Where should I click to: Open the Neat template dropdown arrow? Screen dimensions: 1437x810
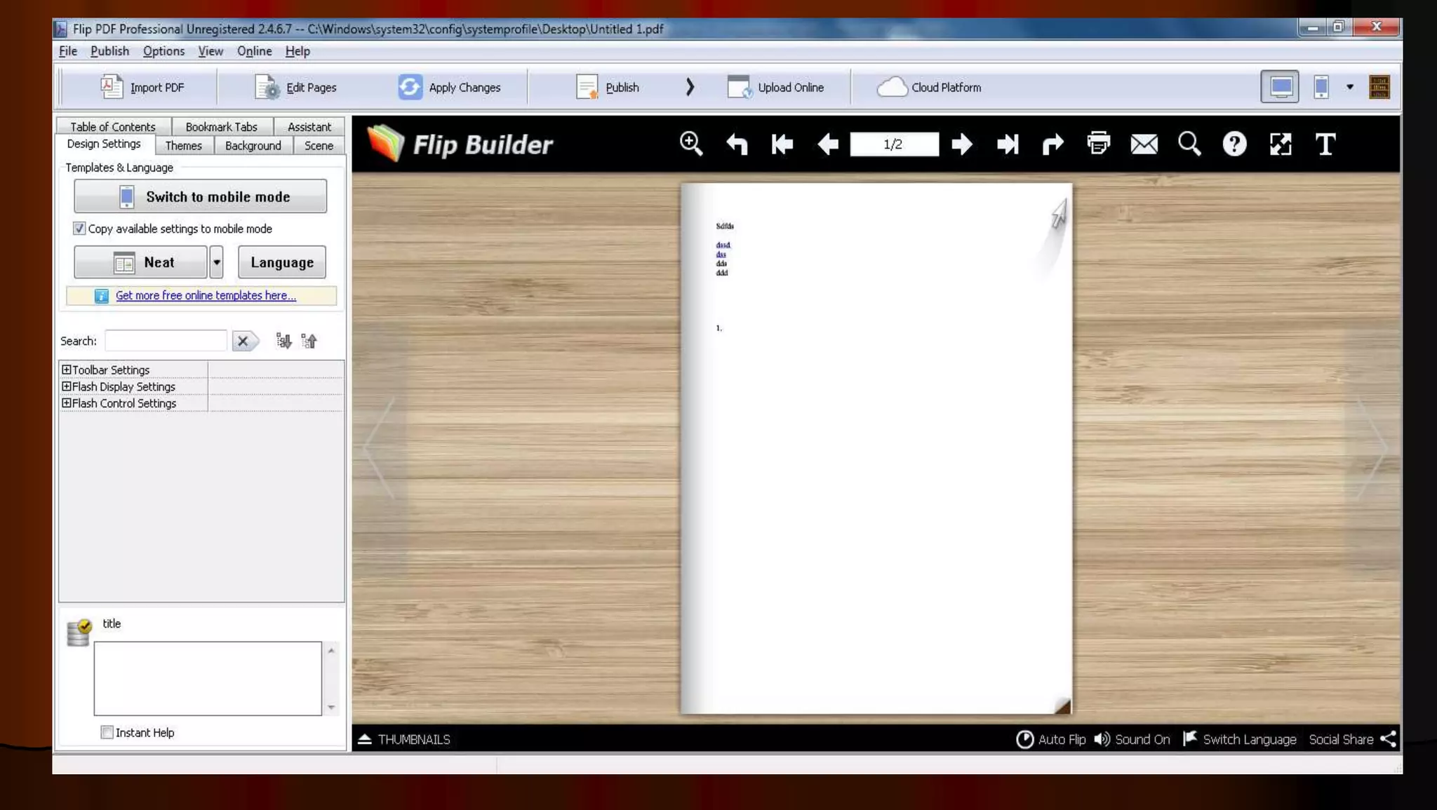217,262
